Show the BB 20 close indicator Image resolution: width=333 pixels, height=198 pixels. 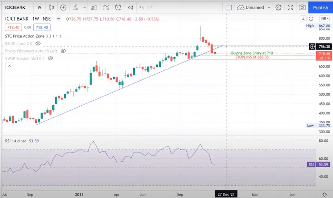pos(38,43)
